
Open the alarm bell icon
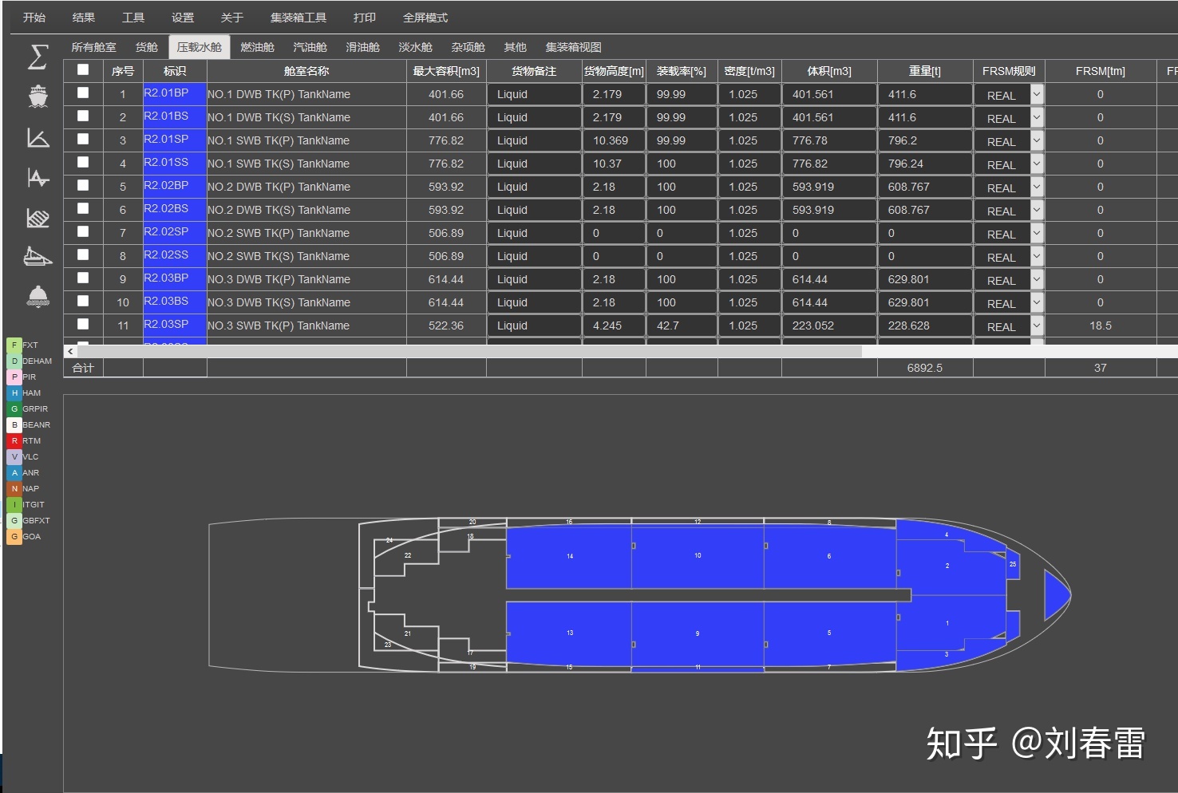38,296
